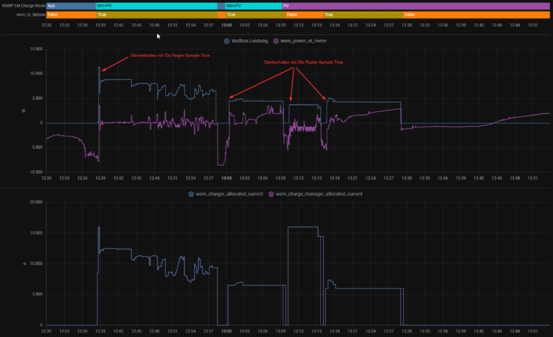Click the first 'Min+PV' charge mode segment
Viewport: 553px width, 337px height.
click(x=156, y=6)
